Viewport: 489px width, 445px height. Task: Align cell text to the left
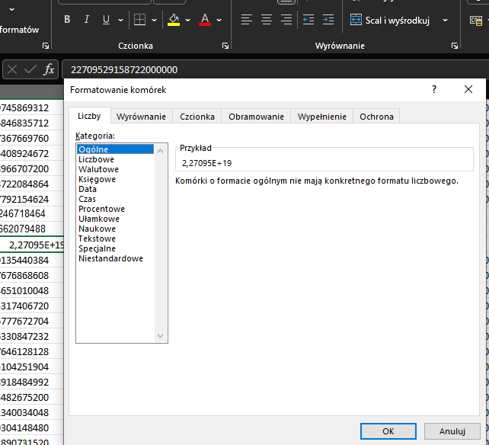[x=246, y=20]
